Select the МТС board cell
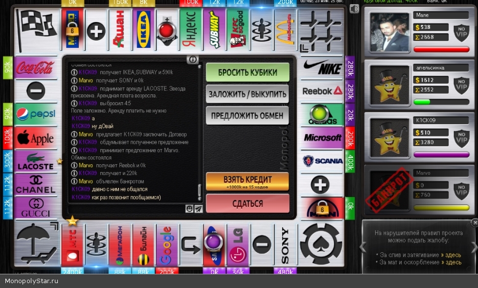Image resolution: width=478 pixels, height=288 pixels. click(72, 245)
